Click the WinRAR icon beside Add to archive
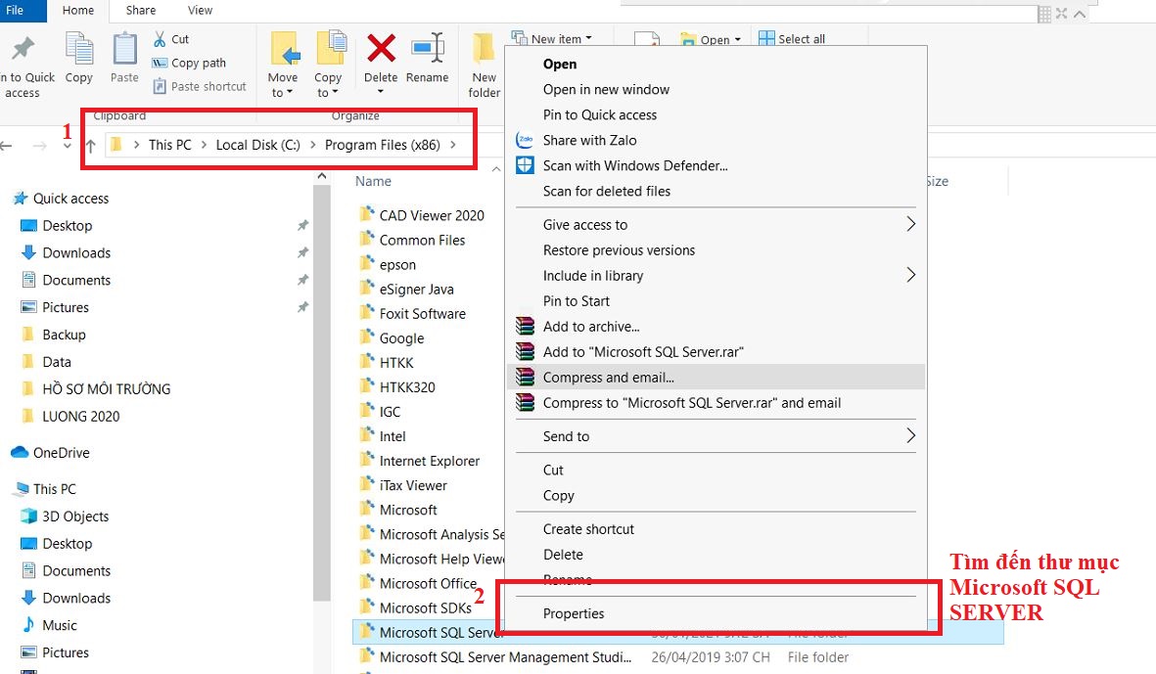Image resolution: width=1156 pixels, height=674 pixels. click(x=525, y=326)
